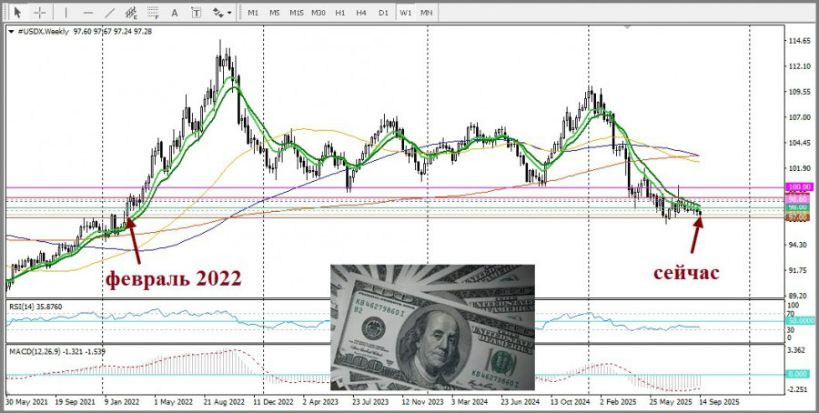
Task: Click the dollar bills image thumbnail
Action: tap(432, 327)
